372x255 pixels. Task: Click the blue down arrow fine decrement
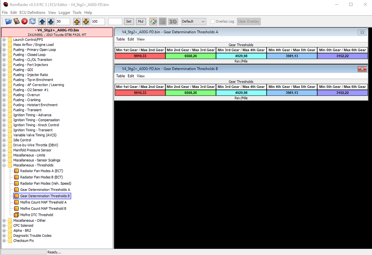tap(50, 22)
